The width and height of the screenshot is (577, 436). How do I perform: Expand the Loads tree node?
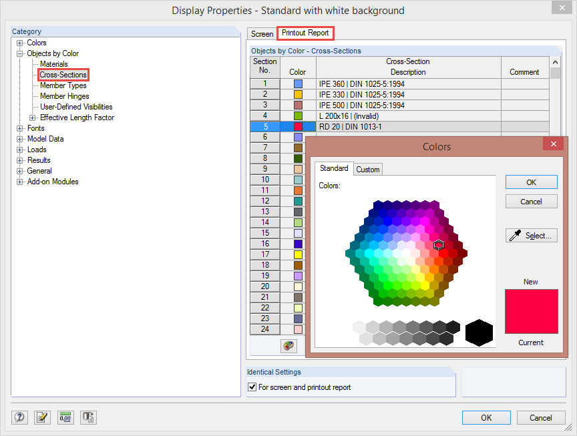[x=19, y=150]
